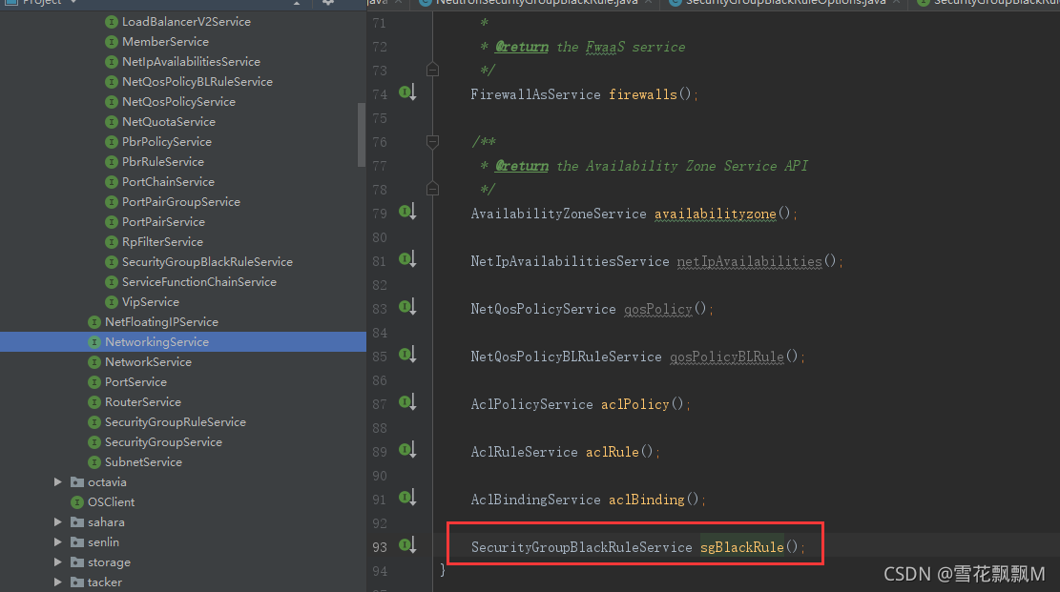Viewport: 1060px width, 592px height.
Task: Click the implemented-method gutter icon on line 81
Action: click(407, 259)
